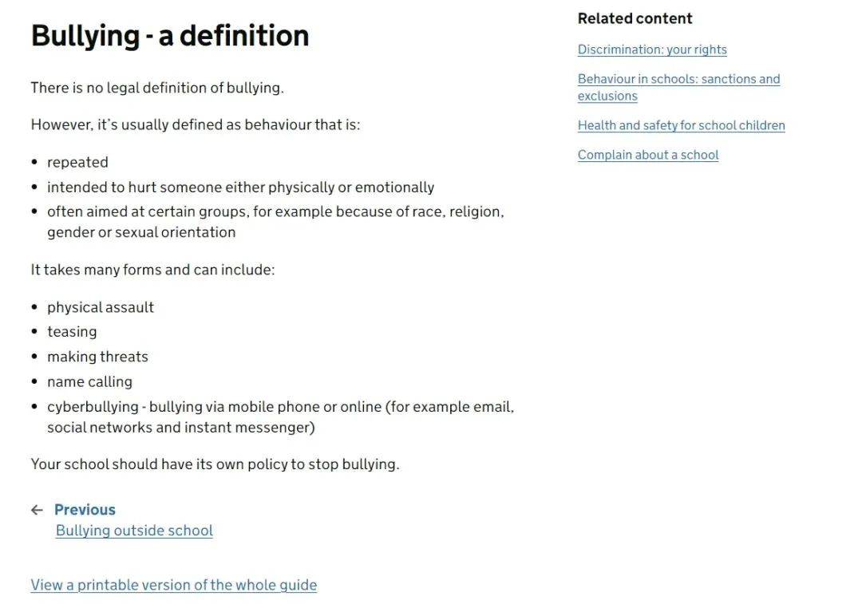Open the Discrimination: your rights link
The image size is (862, 604).
652,49
